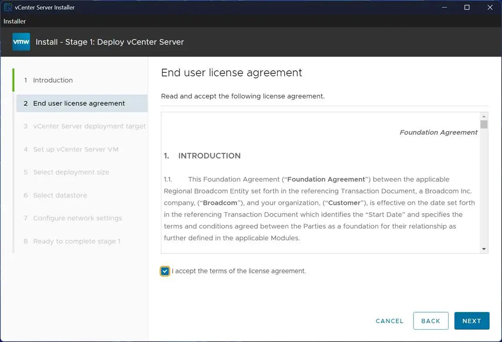Viewport: 502px width, 342px height.
Task: Click the scroll-down arrow on the license text
Action: [x=483, y=248]
